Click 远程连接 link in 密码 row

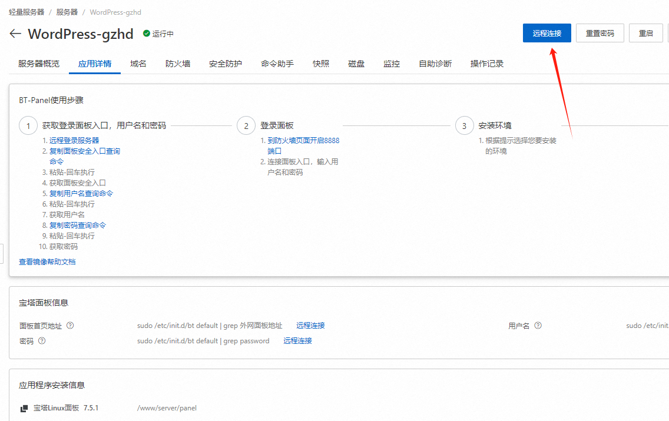pos(298,341)
